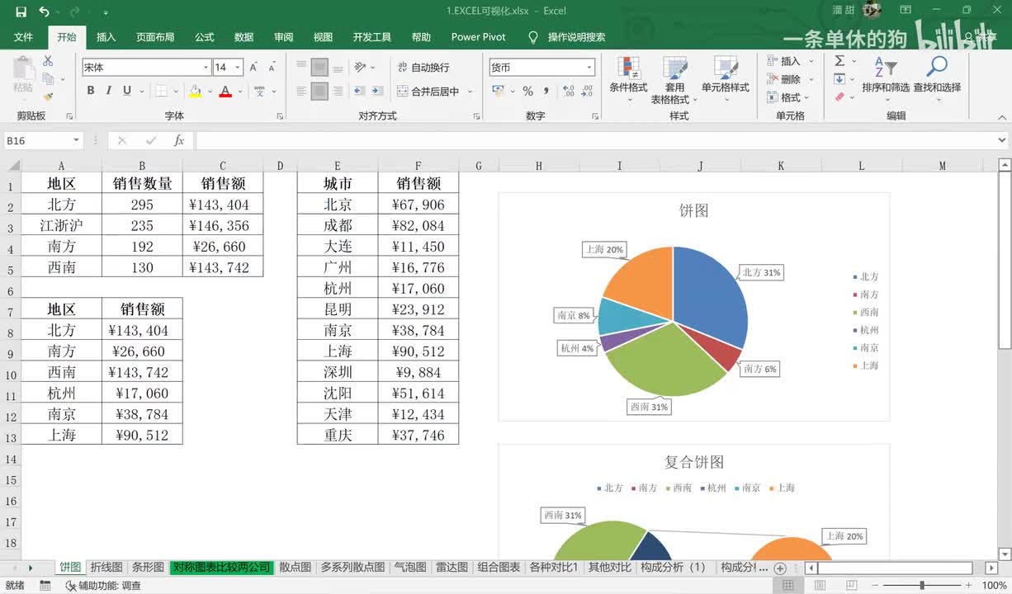Click the name box showing B16

43,141
